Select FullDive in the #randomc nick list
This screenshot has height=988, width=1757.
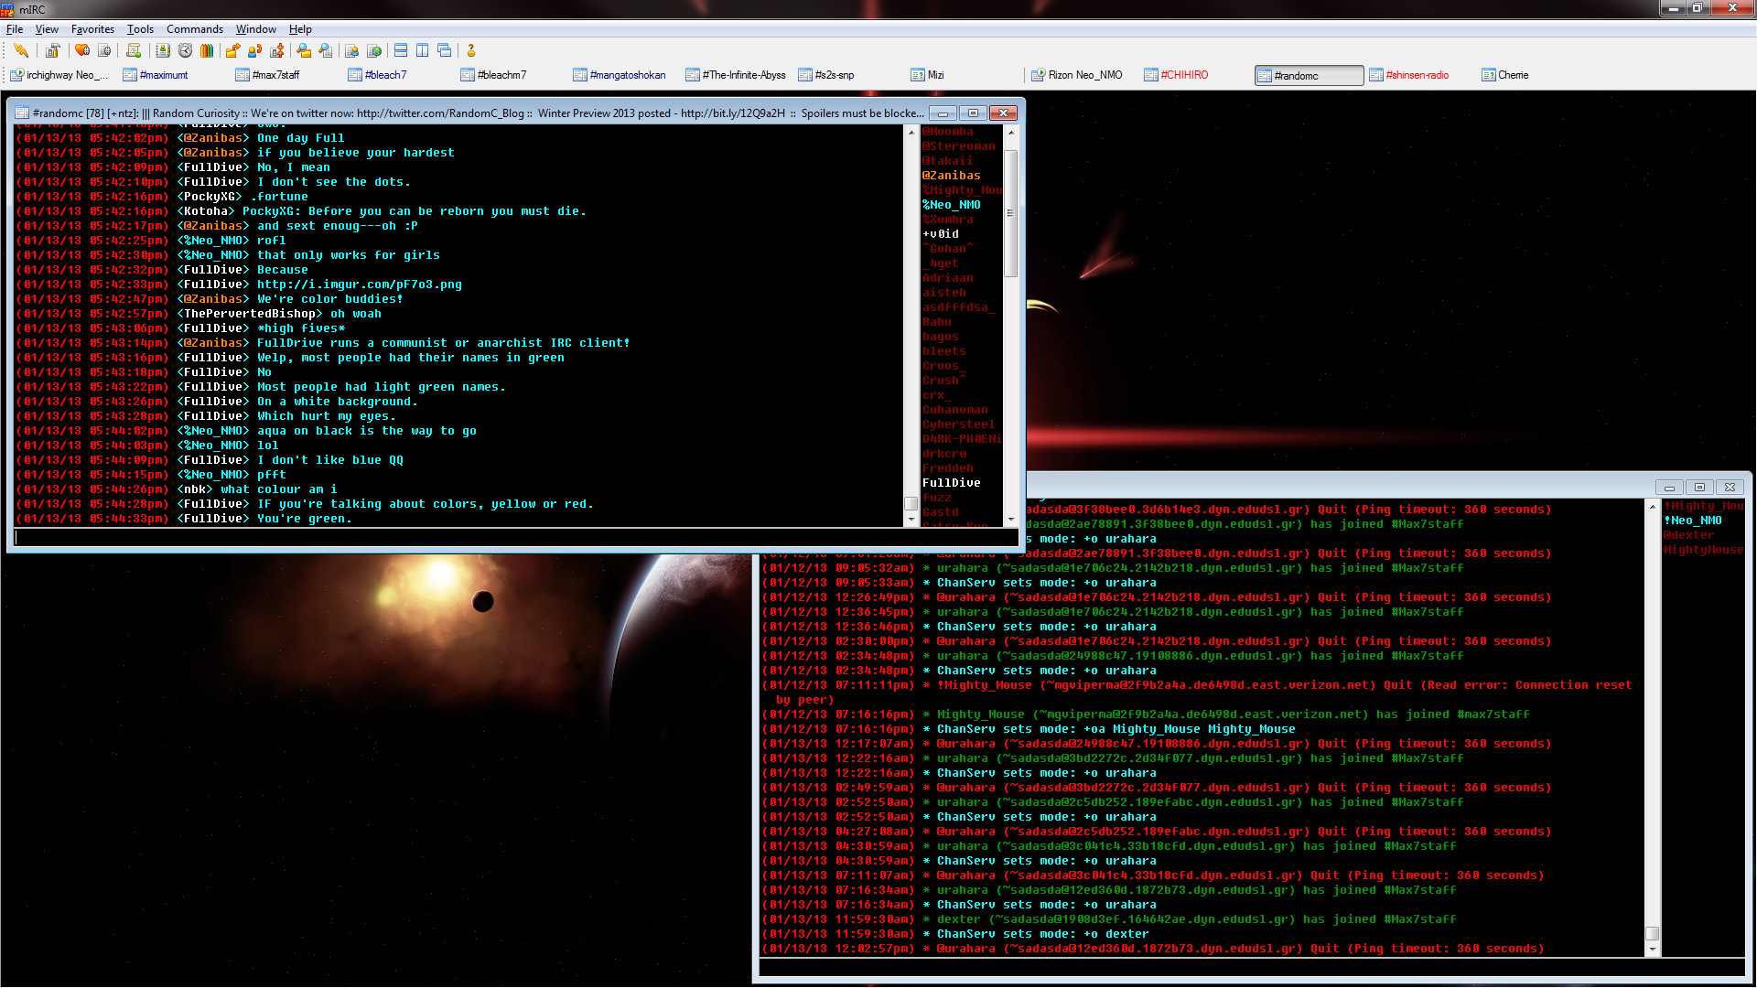[x=951, y=483]
